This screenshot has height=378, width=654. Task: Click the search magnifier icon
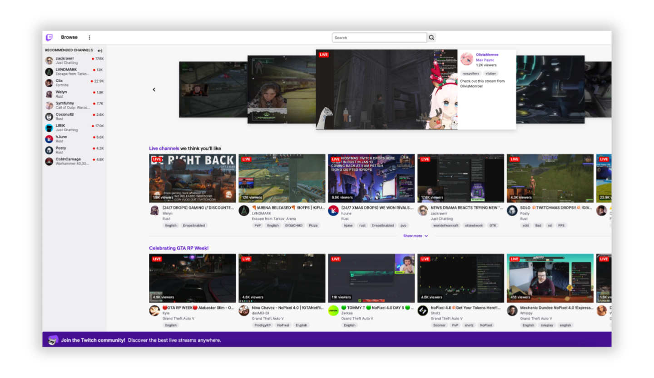431,37
